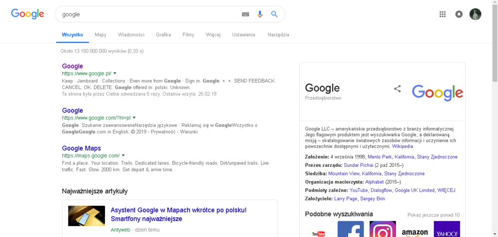
Task: Click the Najważniejsze artykuły heading
Action: pyautogui.click(x=95, y=191)
